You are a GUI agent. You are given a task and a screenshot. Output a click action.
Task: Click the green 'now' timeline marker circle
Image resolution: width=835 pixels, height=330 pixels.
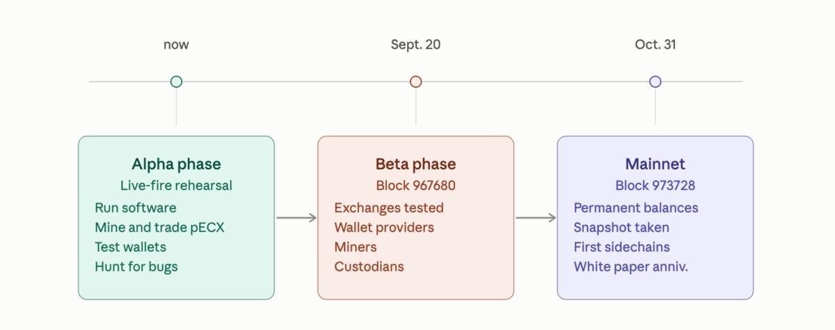coord(176,81)
